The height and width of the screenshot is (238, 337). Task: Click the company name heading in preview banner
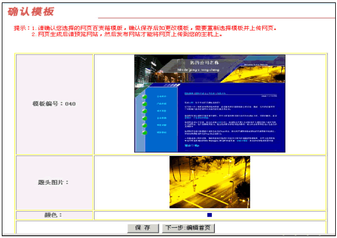[x=204, y=63]
